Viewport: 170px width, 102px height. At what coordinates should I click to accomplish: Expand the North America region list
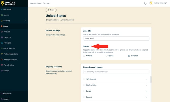(146, 79)
